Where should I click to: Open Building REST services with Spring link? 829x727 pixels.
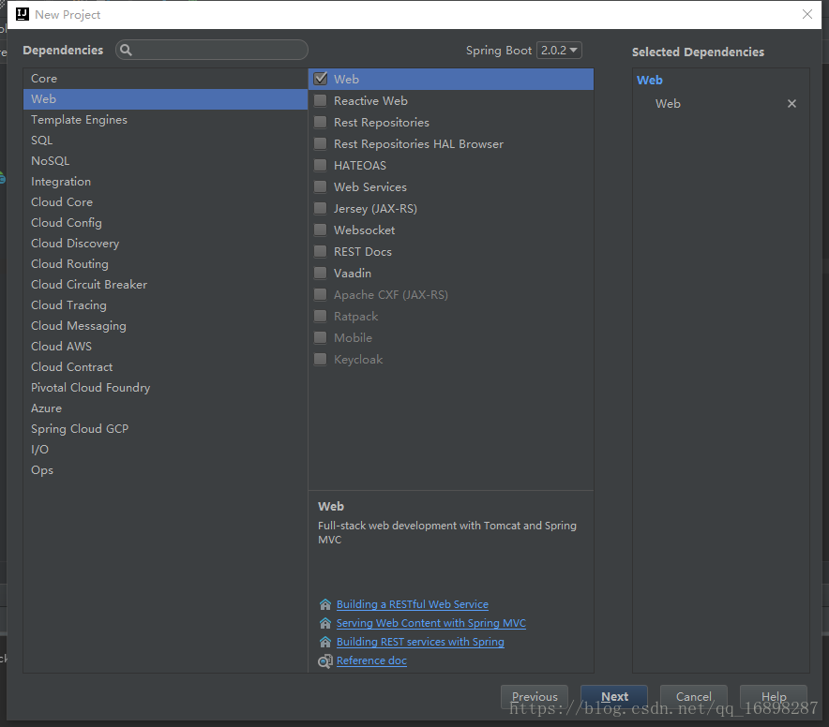[x=420, y=642]
